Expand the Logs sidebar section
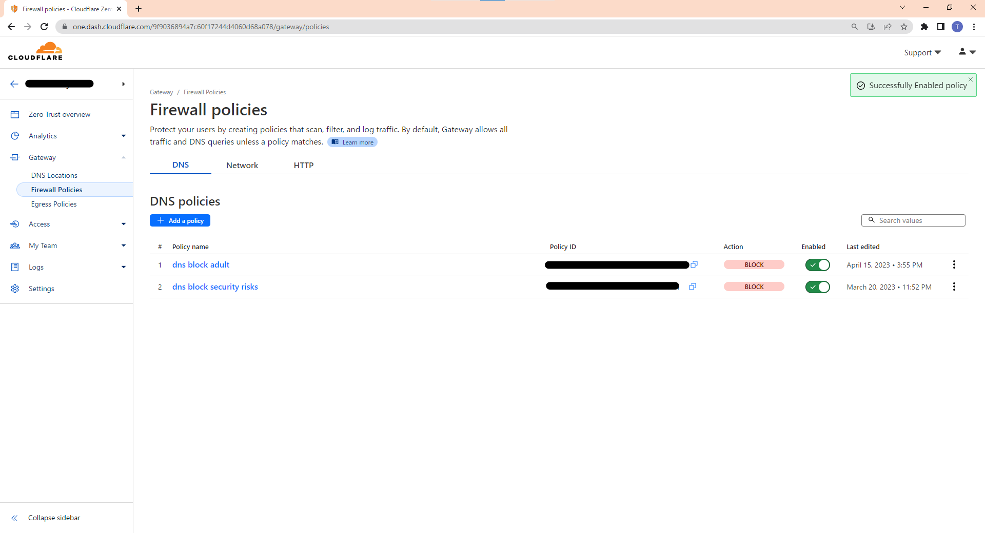Image resolution: width=985 pixels, height=533 pixels. coord(124,267)
